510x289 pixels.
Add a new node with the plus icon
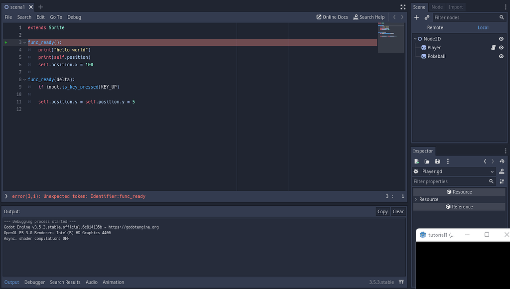416,17
